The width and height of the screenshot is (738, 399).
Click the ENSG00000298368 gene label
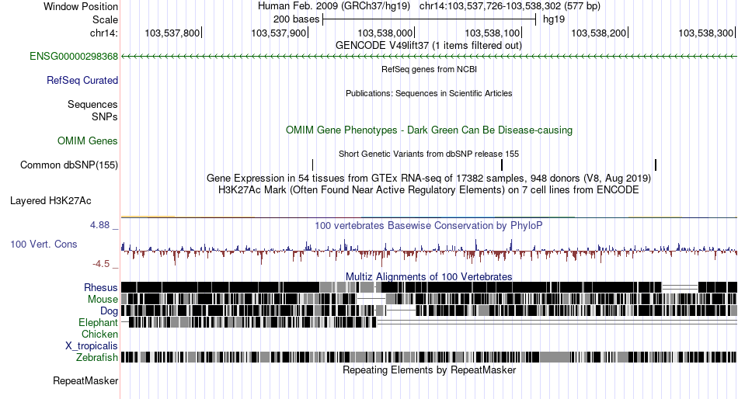tap(74, 57)
